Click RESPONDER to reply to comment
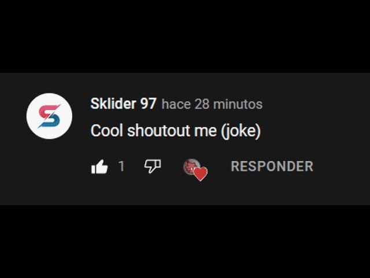 pos(272,166)
